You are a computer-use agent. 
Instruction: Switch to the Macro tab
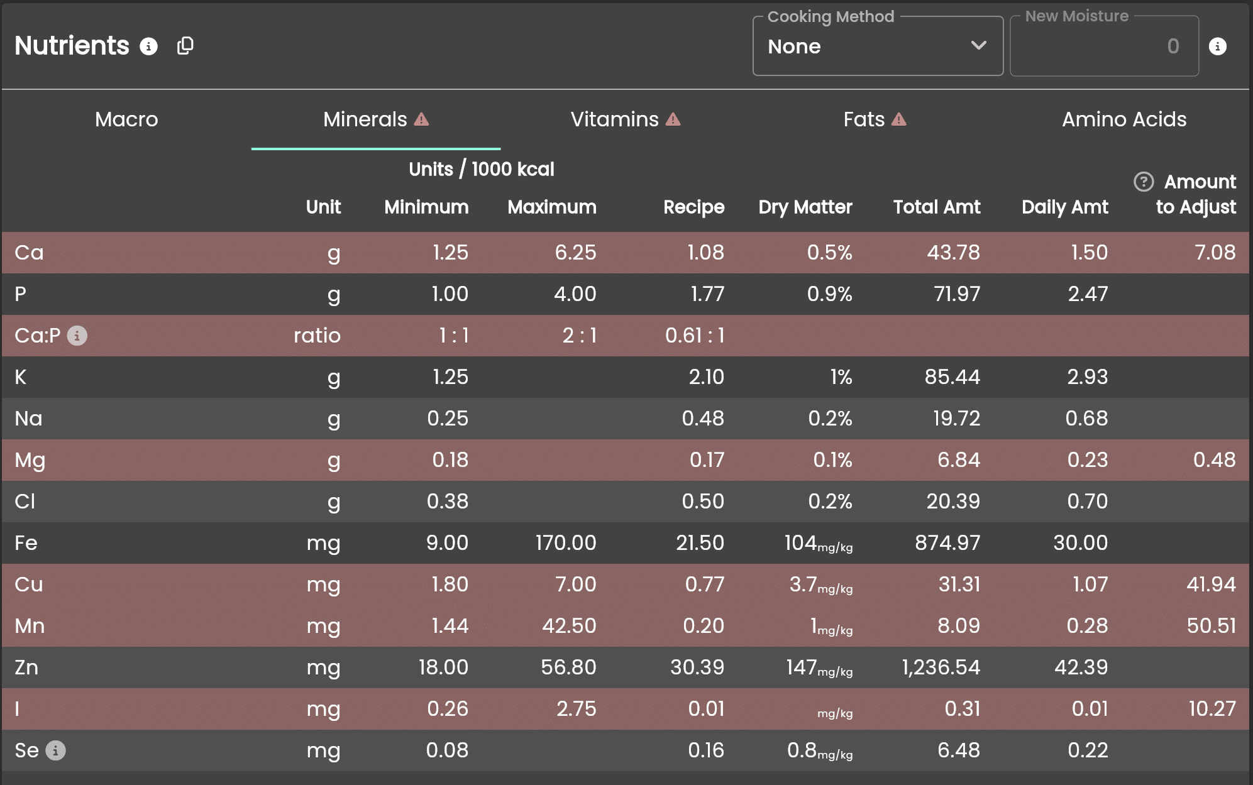click(x=126, y=119)
